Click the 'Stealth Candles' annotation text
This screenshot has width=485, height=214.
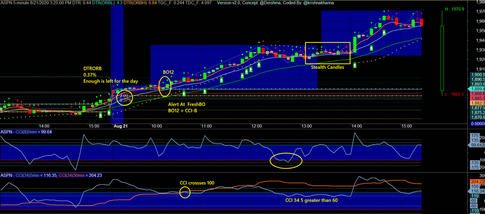328,67
